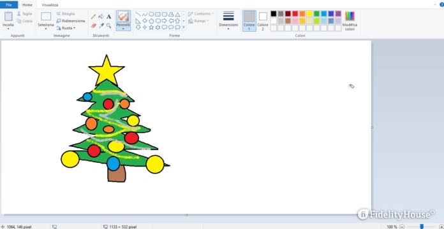Toggle Colore 2 as active color
Viewport: 444px width, 229px height.
pos(263,21)
